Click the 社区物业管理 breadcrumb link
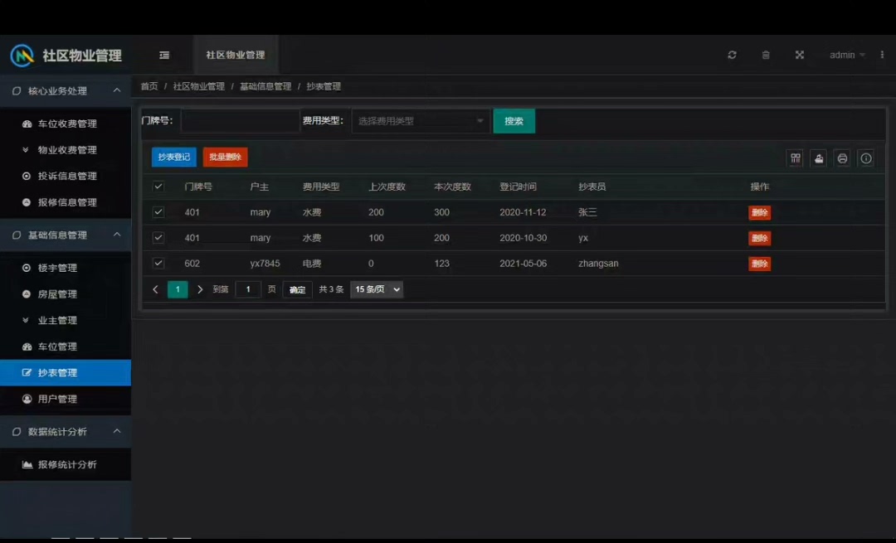Image resolution: width=896 pixels, height=543 pixels. pyautogui.click(x=199, y=86)
